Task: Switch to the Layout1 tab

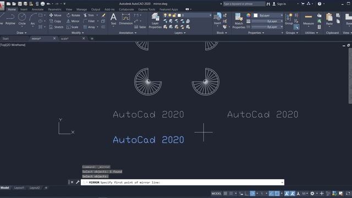Action: (x=19, y=188)
